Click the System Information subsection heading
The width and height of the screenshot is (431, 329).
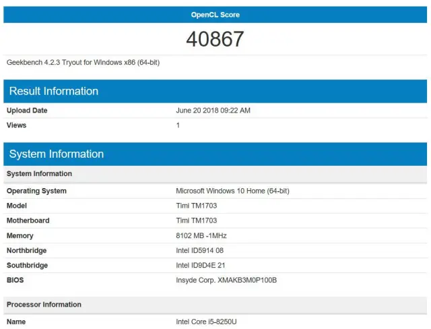(x=39, y=174)
